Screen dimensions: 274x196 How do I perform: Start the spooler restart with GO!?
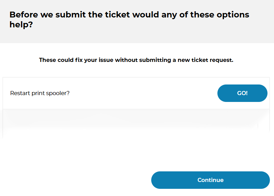click(242, 93)
